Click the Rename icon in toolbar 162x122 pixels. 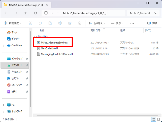point(60,23)
